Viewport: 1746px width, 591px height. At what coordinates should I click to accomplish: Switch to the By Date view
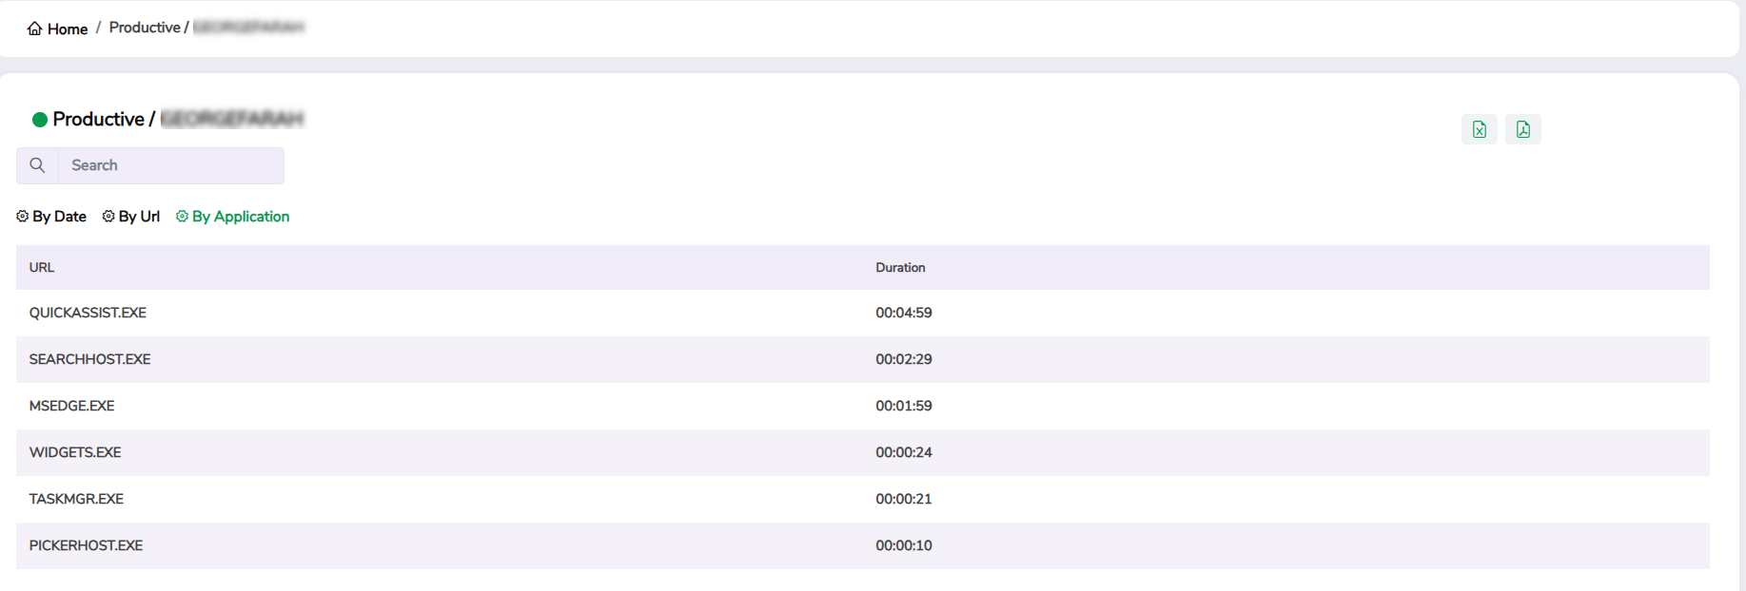(x=51, y=217)
